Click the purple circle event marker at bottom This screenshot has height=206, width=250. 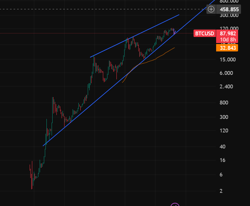pos(175,204)
